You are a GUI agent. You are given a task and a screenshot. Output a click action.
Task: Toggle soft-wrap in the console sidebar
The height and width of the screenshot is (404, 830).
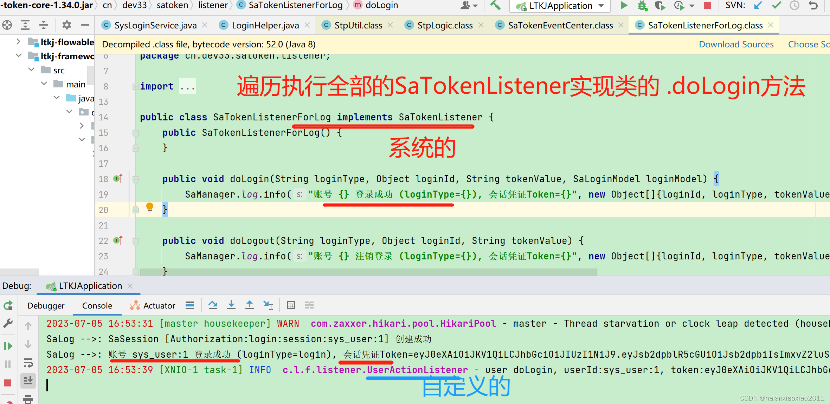click(28, 362)
